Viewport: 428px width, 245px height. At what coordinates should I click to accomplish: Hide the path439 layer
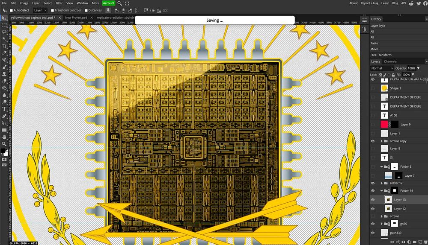coord(373,233)
